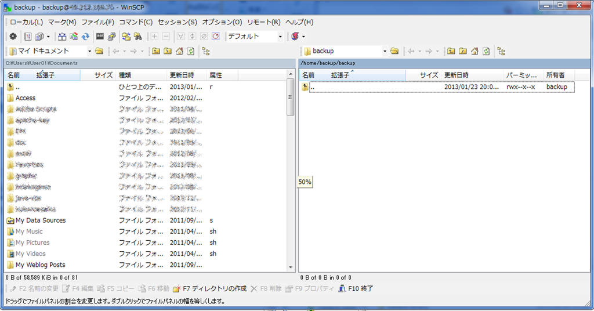This screenshot has height=311, width=594.
Task: Open the ヘルプ(H) menu
Action: [299, 22]
